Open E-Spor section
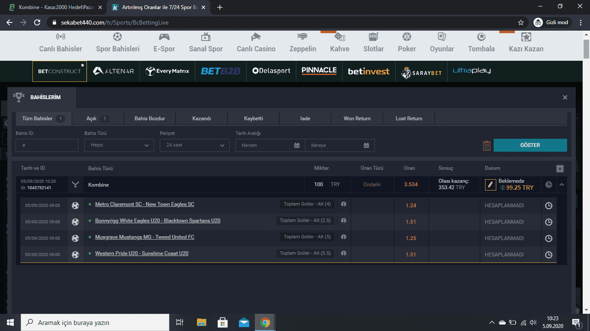The width and height of the screenshot is (590, 331). pos(164,43)
